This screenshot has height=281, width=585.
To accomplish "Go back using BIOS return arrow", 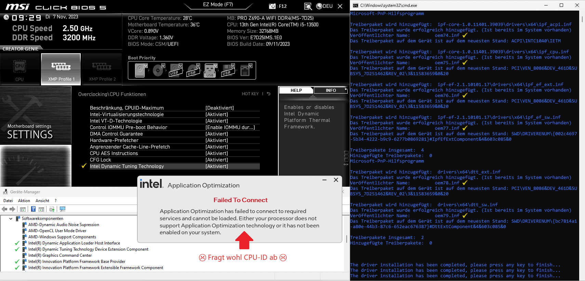I will tap(269, 94).
